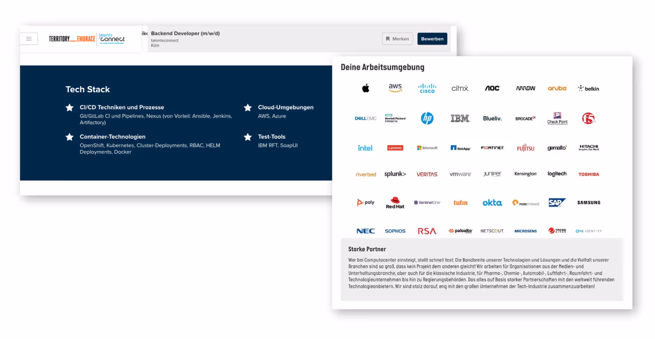The image size is (655, 339).
Task: Click the Hewlett Packard Enterprise logo
Action: point(395,118)
